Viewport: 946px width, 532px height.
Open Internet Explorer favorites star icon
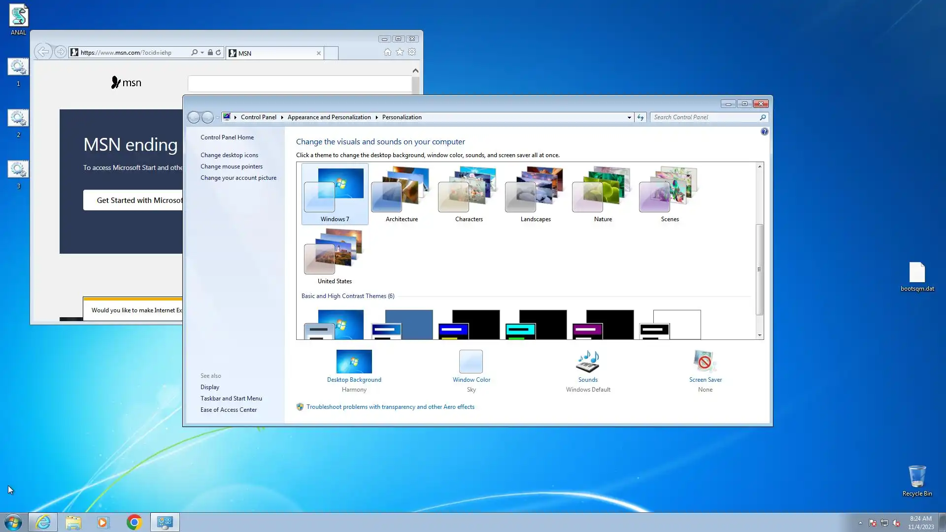coord(400,52)
